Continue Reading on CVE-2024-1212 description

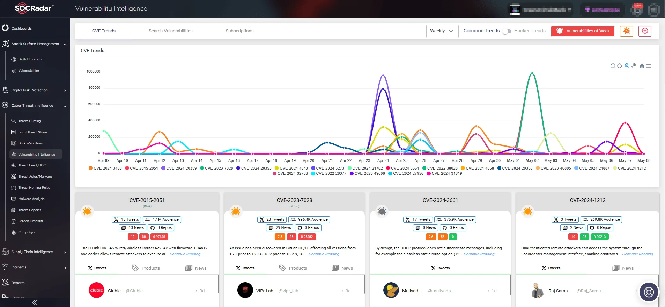click(x=637, y=254)
